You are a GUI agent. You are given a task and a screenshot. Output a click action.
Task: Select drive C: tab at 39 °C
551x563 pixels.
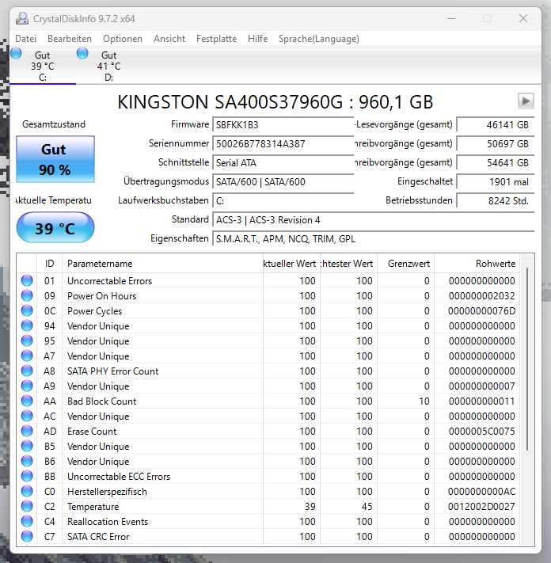43,66
